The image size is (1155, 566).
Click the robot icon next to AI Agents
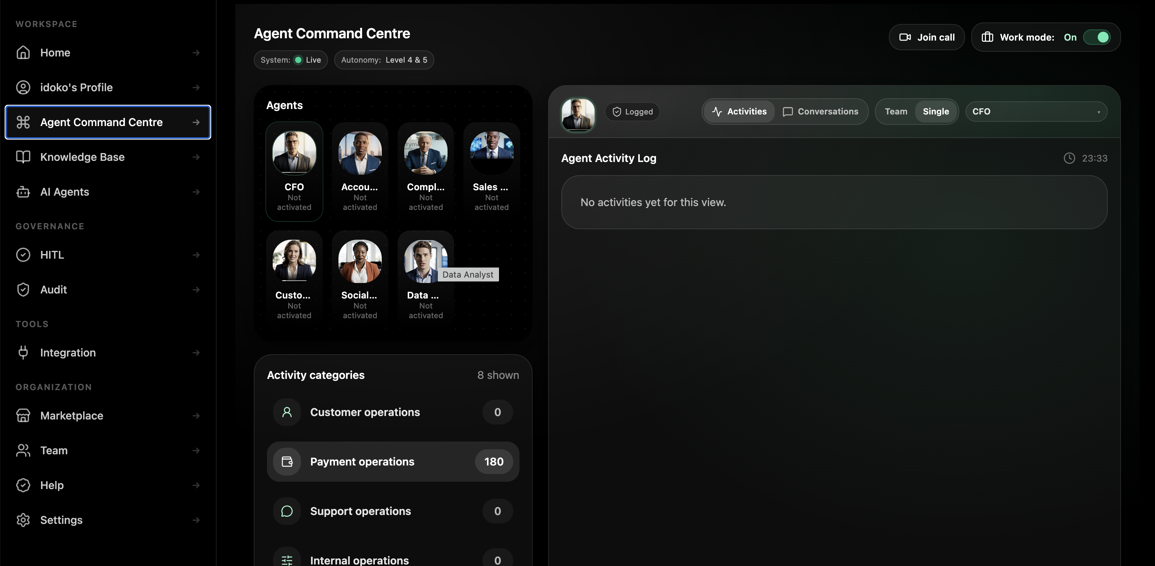point(23,192)
